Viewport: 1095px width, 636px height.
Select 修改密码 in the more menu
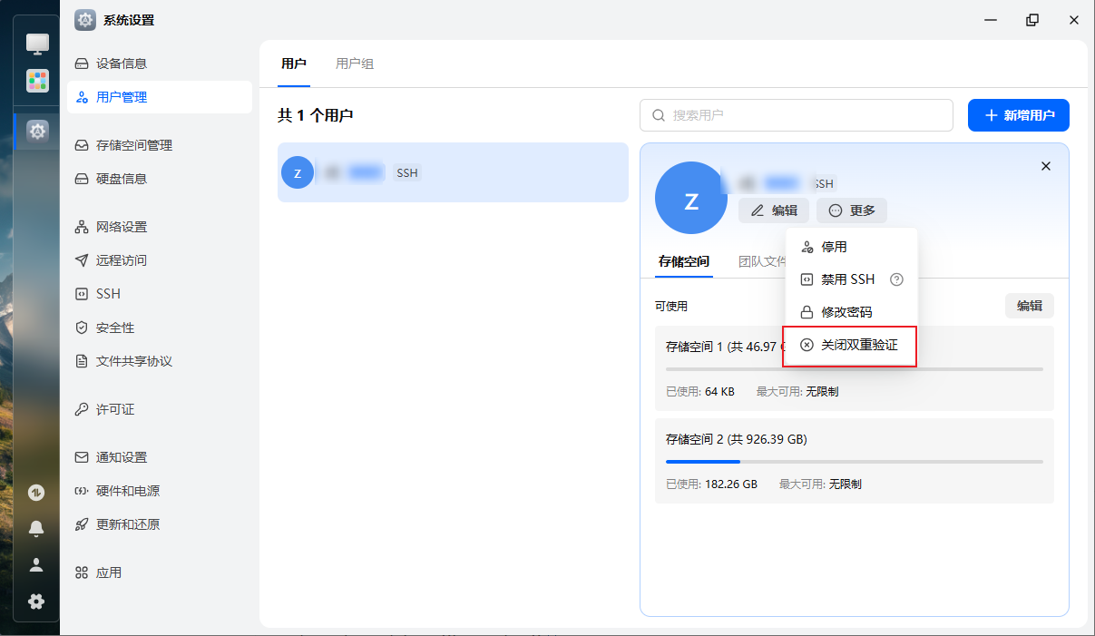846,312
